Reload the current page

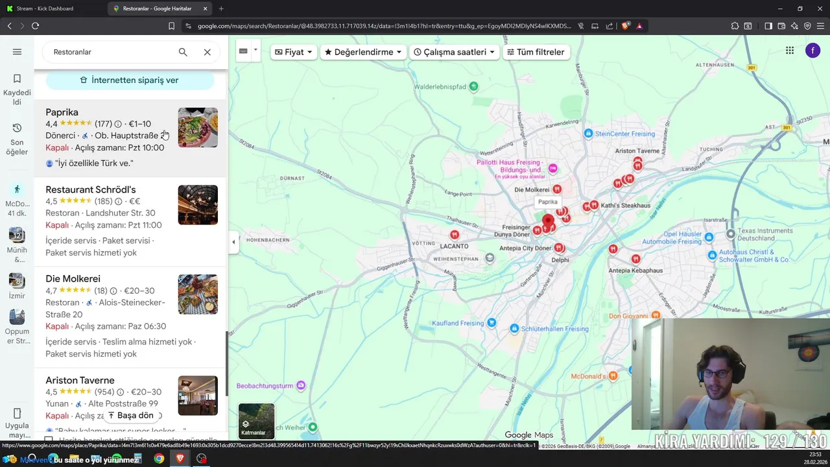(35, 26)
